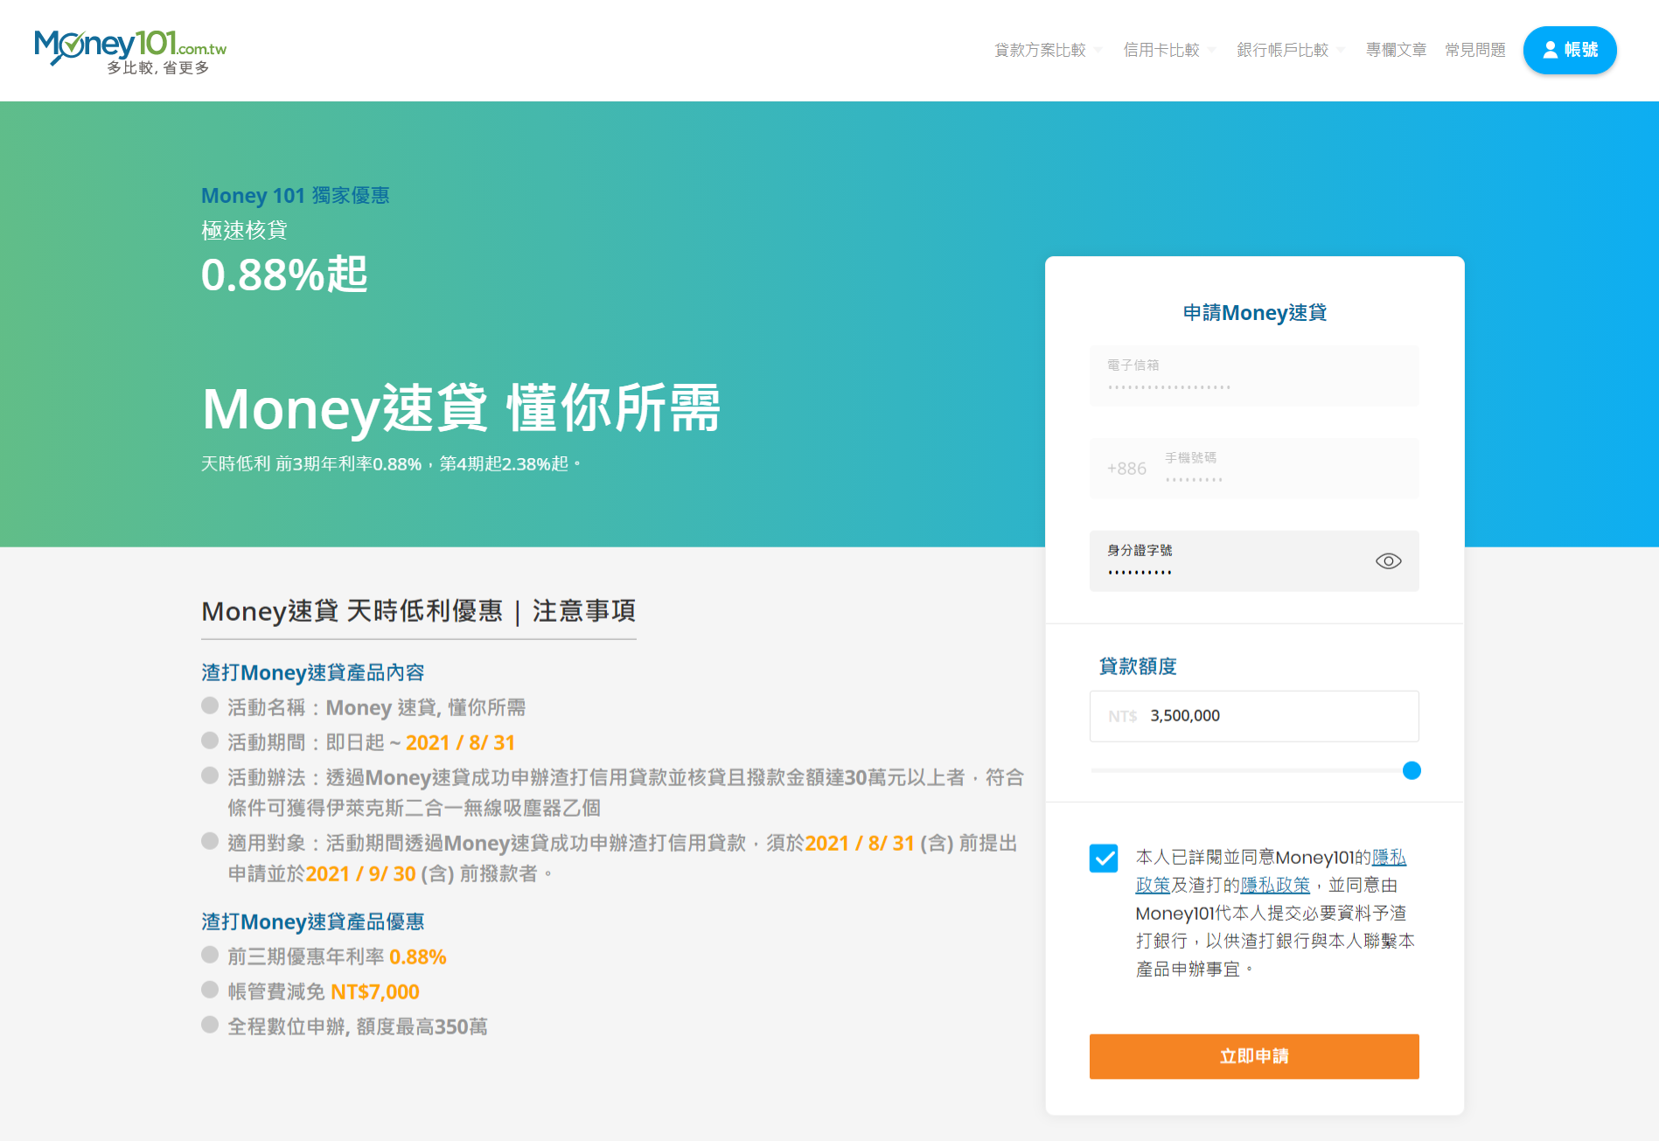
Task: Click the +886 country code prefix
Action: [1126, 469]
